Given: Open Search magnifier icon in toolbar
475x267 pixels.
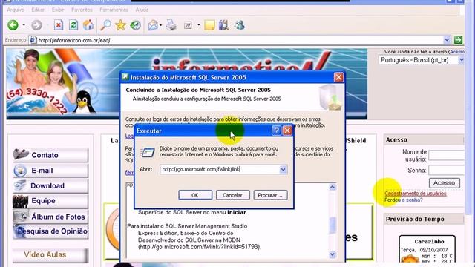Looking at the screenshot, I should [x=105, y=25].
